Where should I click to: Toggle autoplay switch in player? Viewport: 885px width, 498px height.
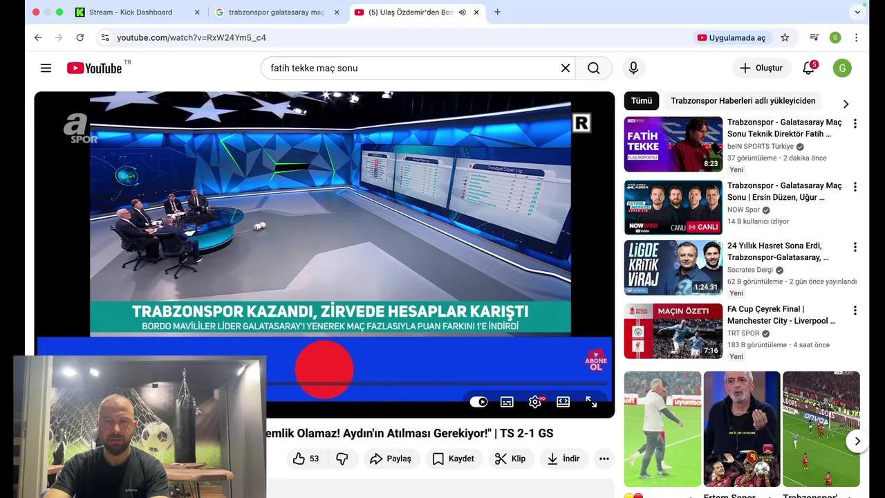coord(478,402)
